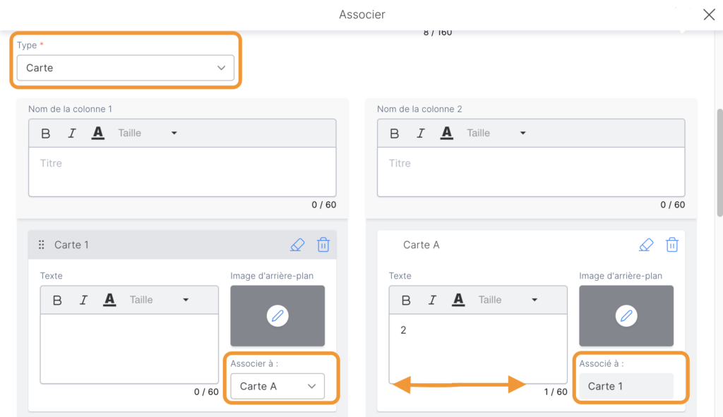Toggle italic in column 2 name editor

[x=420, y=133]
